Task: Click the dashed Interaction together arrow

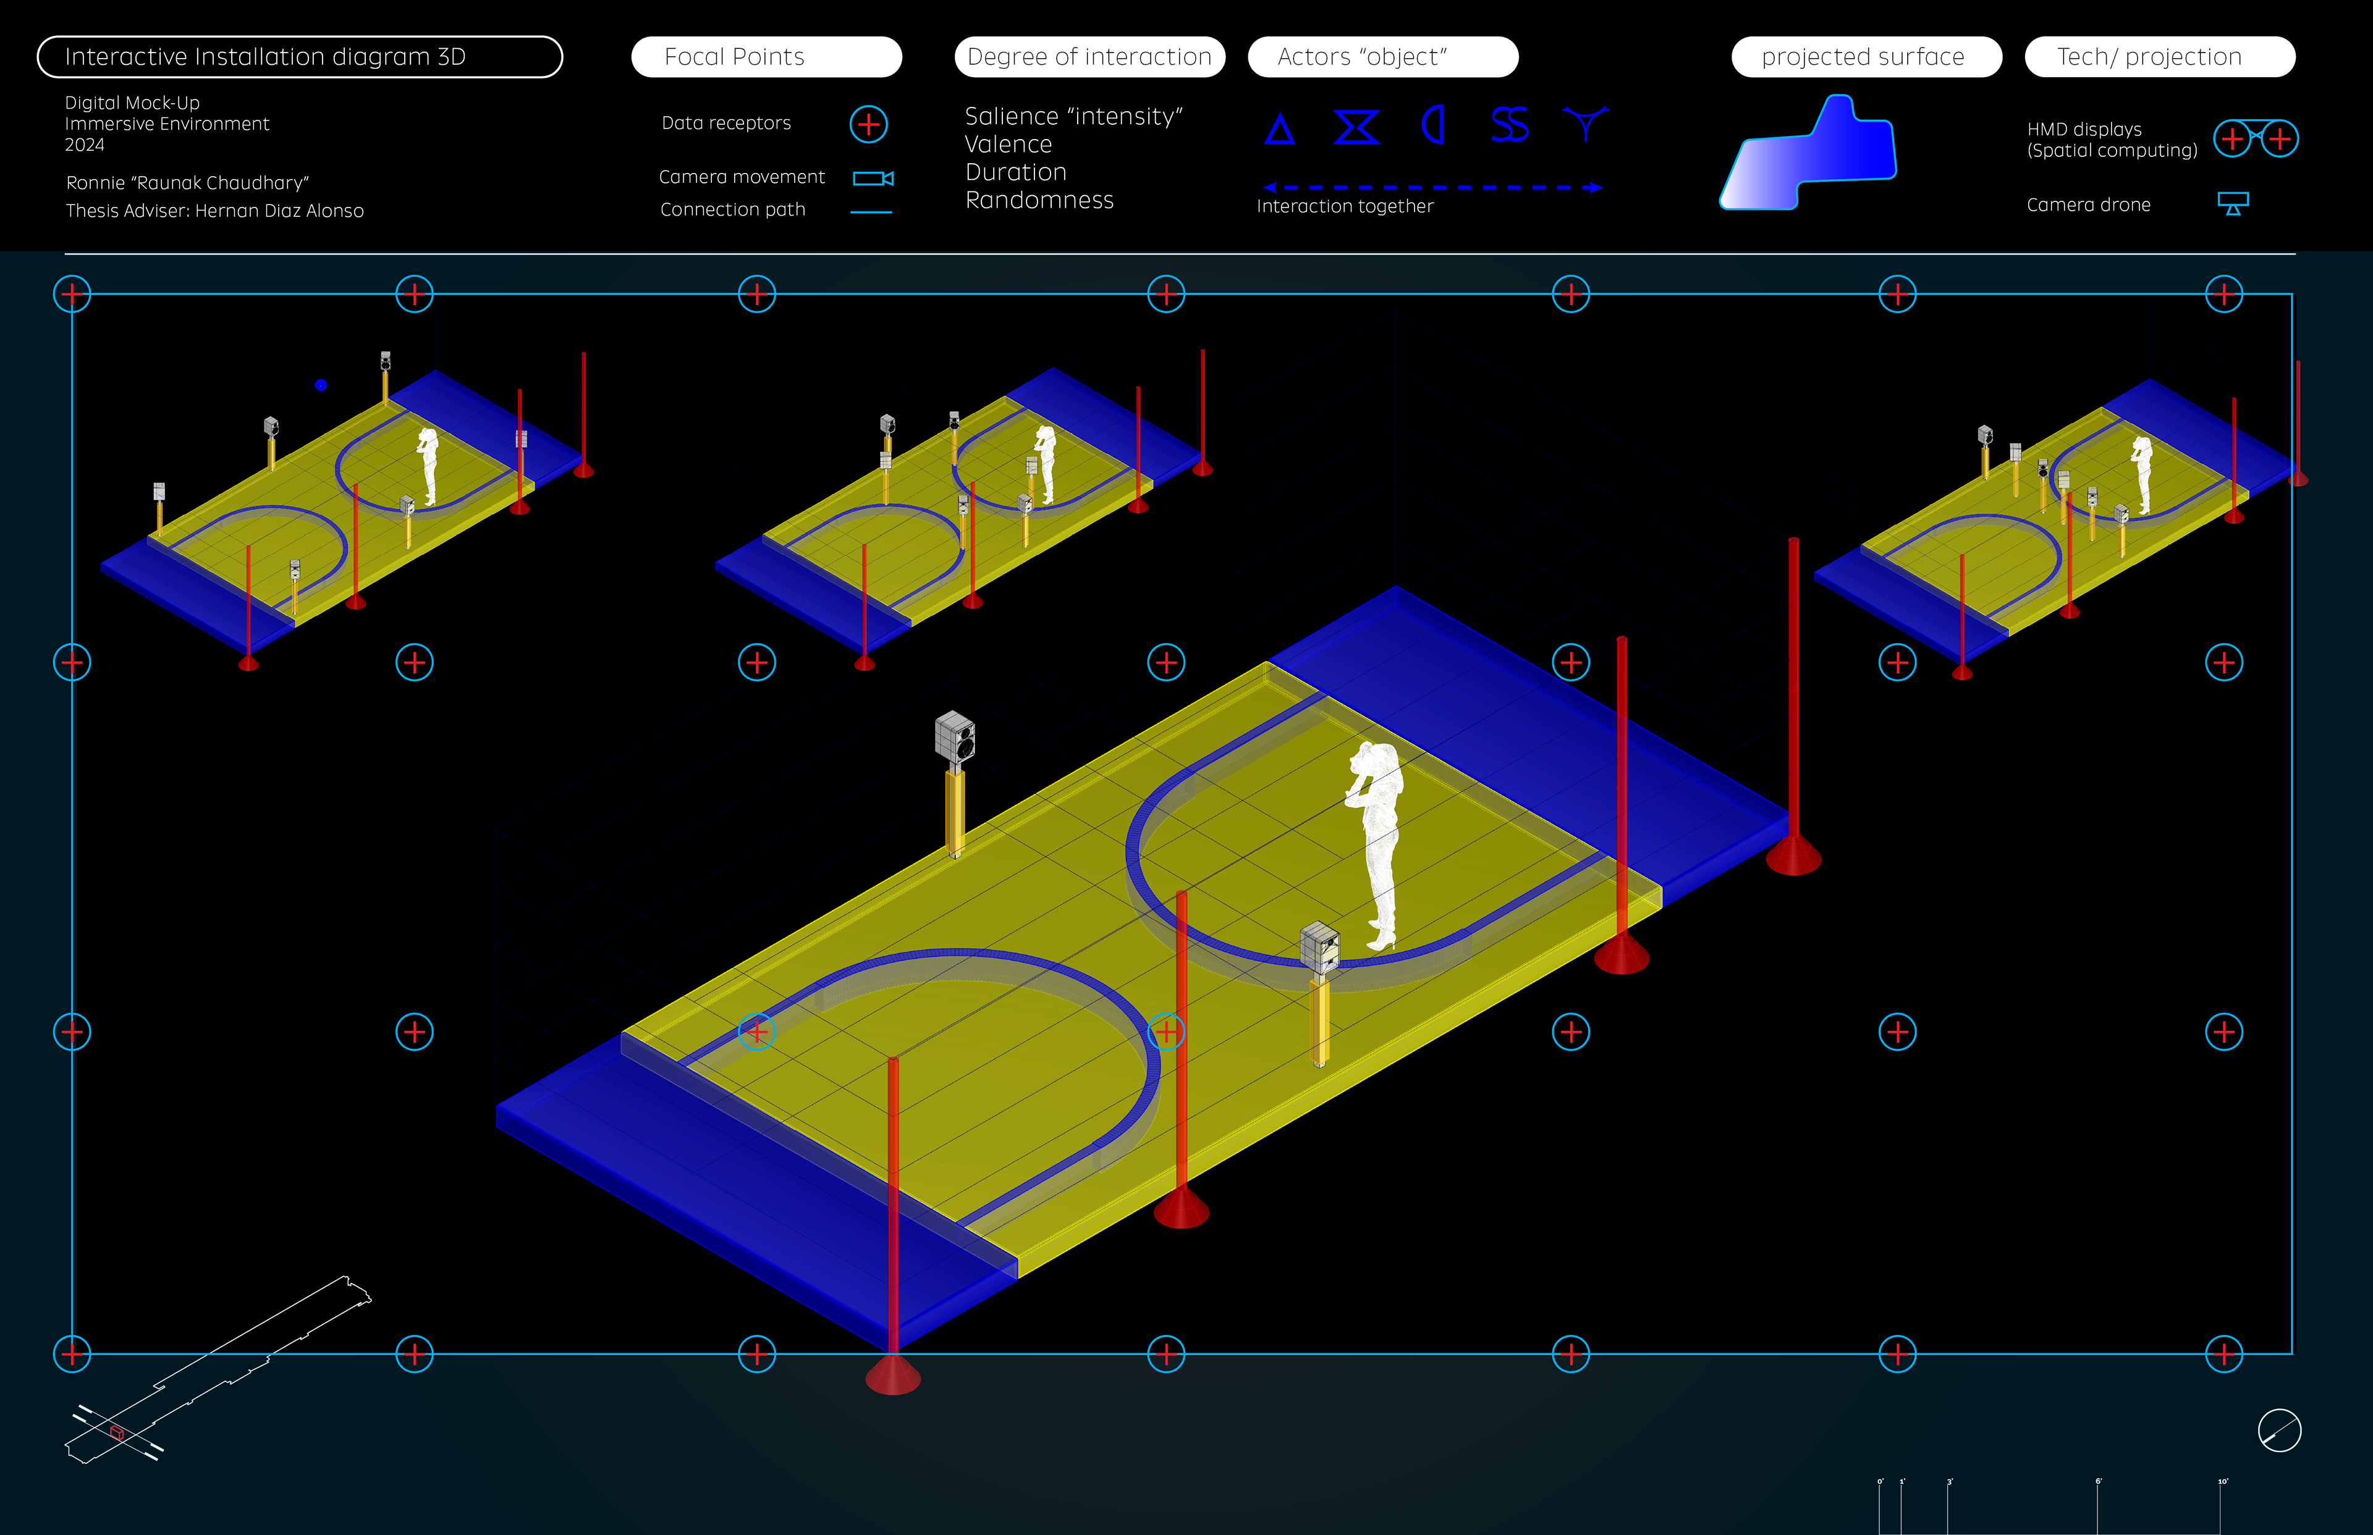Action: coord(1433,187)
